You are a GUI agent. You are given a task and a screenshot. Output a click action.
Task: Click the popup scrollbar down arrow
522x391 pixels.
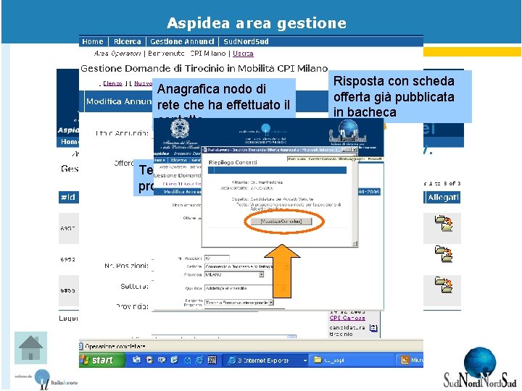point(355,244)
